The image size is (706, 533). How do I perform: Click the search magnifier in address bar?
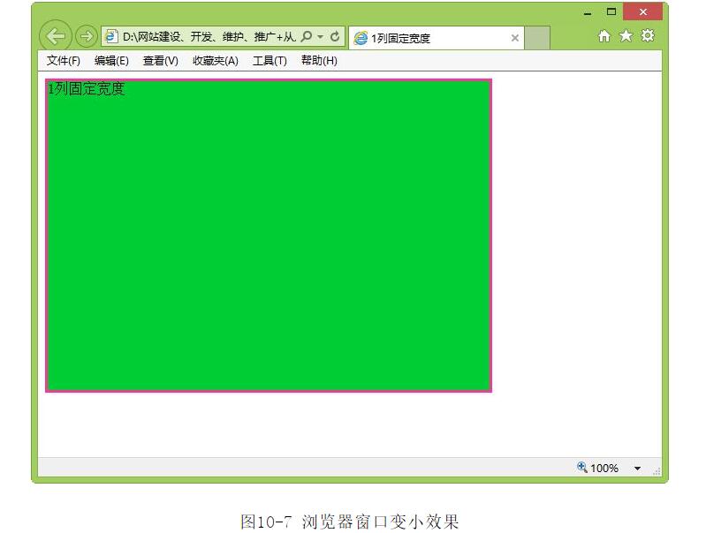tap(307, 37)
